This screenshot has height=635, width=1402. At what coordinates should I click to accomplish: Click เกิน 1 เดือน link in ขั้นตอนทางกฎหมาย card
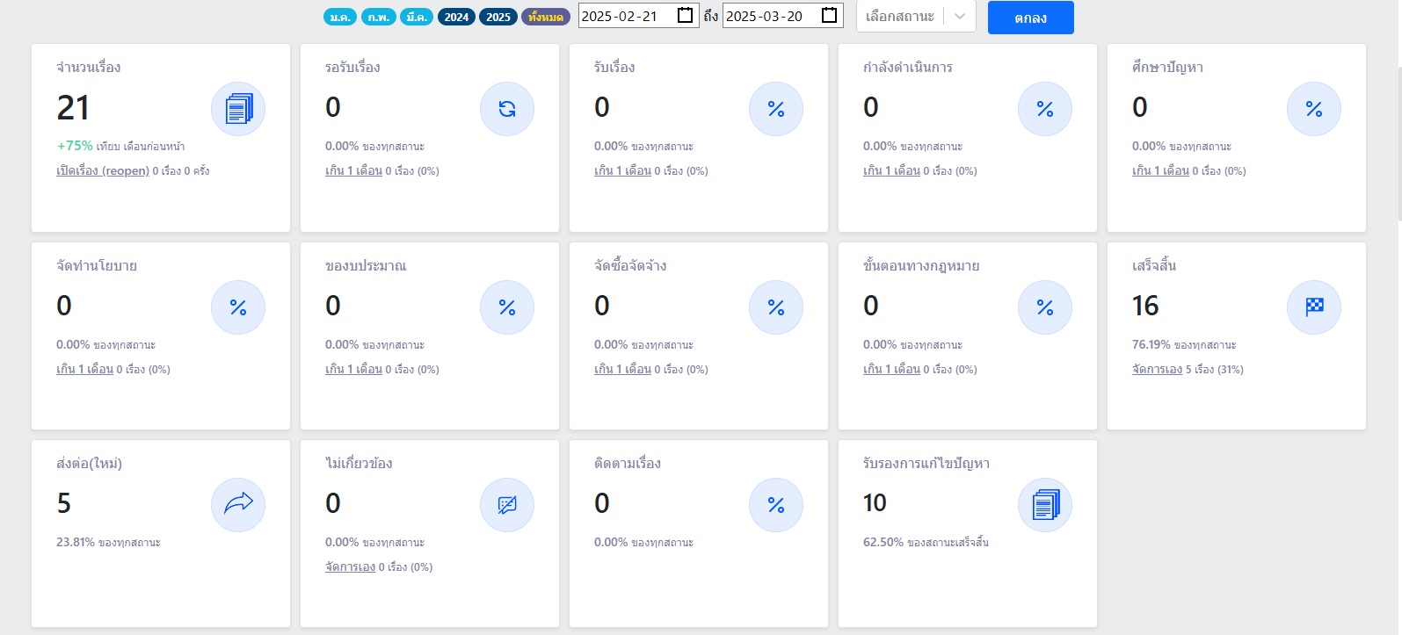[891, 370]
